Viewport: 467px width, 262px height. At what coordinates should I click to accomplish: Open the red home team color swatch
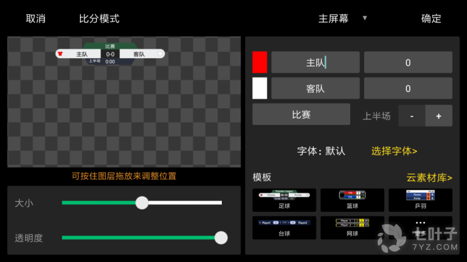tap(260, 62)
